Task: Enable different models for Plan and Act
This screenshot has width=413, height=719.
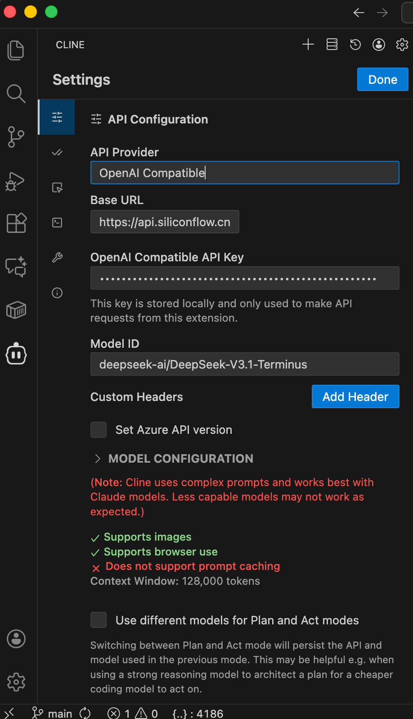Action: [x=99, y=620]
